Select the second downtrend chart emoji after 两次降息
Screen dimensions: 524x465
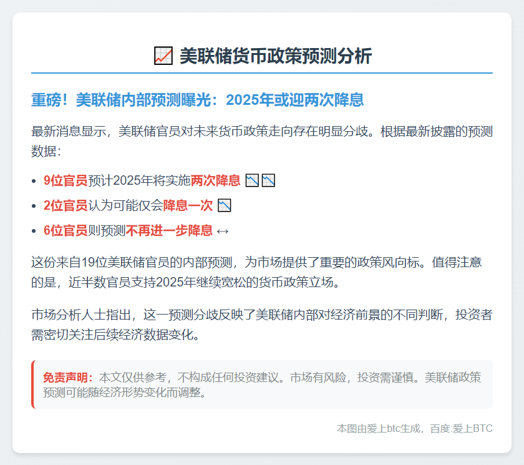click(x=268, y=180)
